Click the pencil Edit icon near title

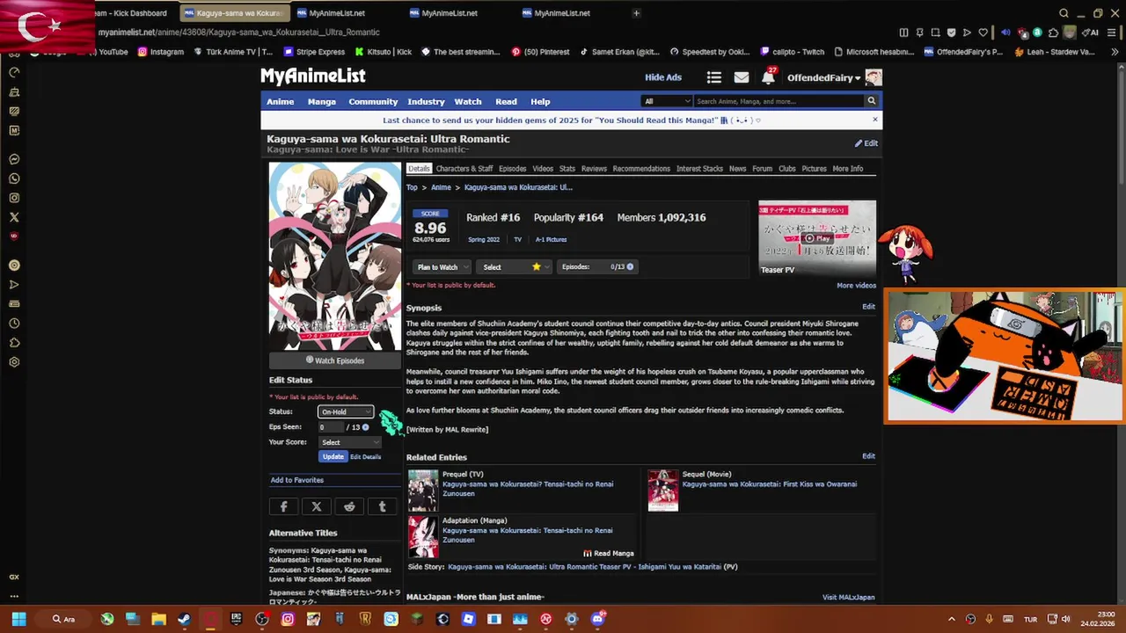point(866,143)
